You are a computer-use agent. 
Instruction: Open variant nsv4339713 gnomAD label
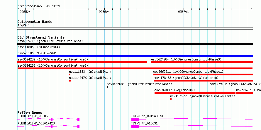pyautogui.click(x=50, y=41)
